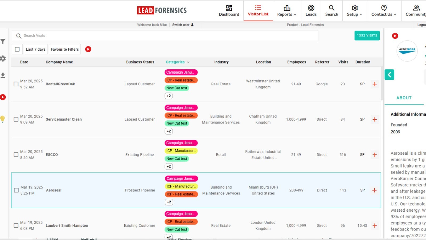Open the Leads target icon
Viewport: 426px width, 240px height.
click(311, 8)
